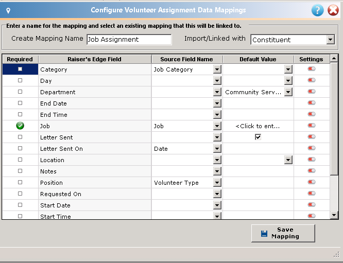Toggle settings switch for Job row
Screen dimensions: 343x263
(x=312, y=126)
